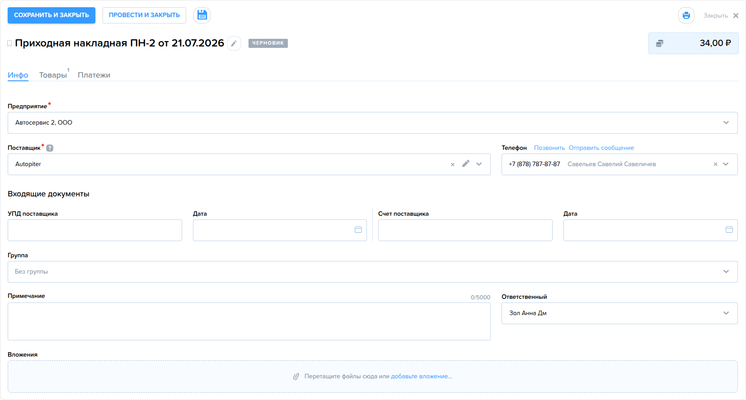Image resolution: width=746 pixels, height=400 pixels.
Task: Focus the Счет поставщика input field
Action: pyautogui.click(x=465, y=230)
